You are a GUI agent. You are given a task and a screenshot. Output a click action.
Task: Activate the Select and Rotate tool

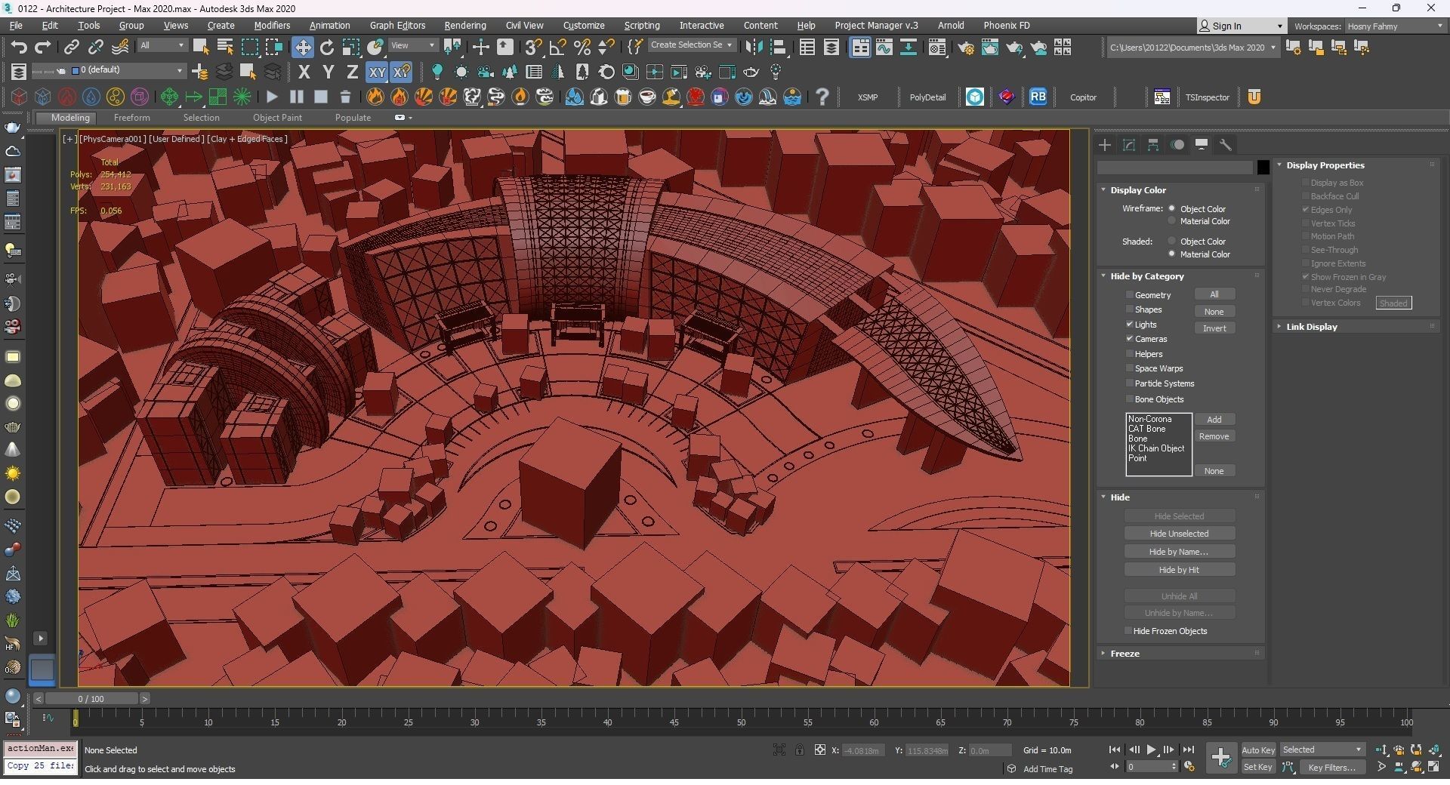(326, 48)
